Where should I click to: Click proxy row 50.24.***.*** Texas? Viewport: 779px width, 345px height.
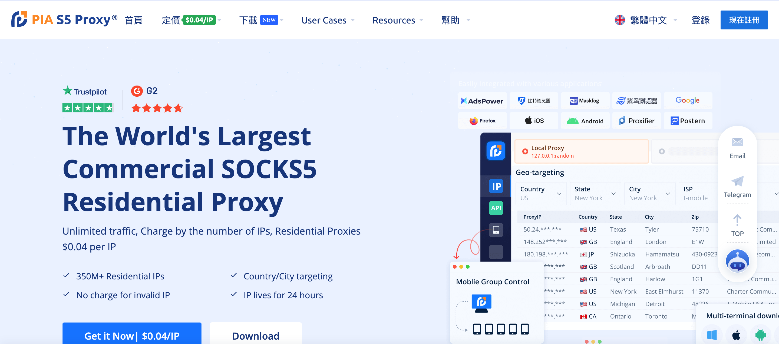coord(617,229)
